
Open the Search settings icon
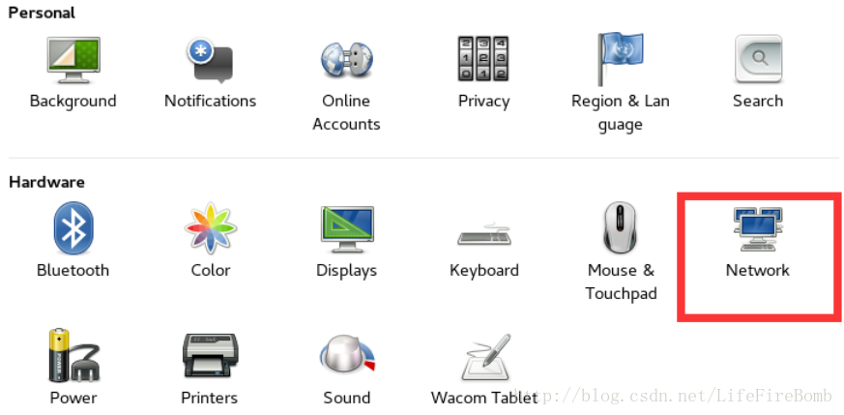coord(758,59)
